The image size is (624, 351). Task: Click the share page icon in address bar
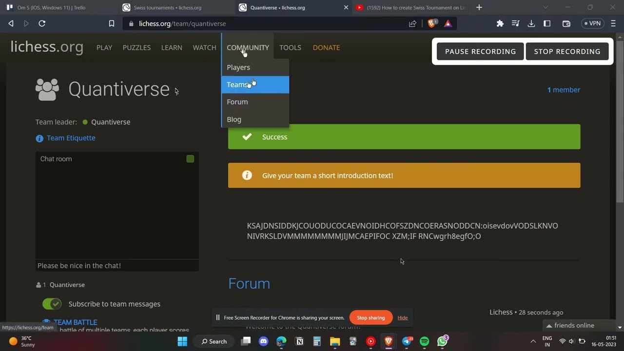coord(412,23)
